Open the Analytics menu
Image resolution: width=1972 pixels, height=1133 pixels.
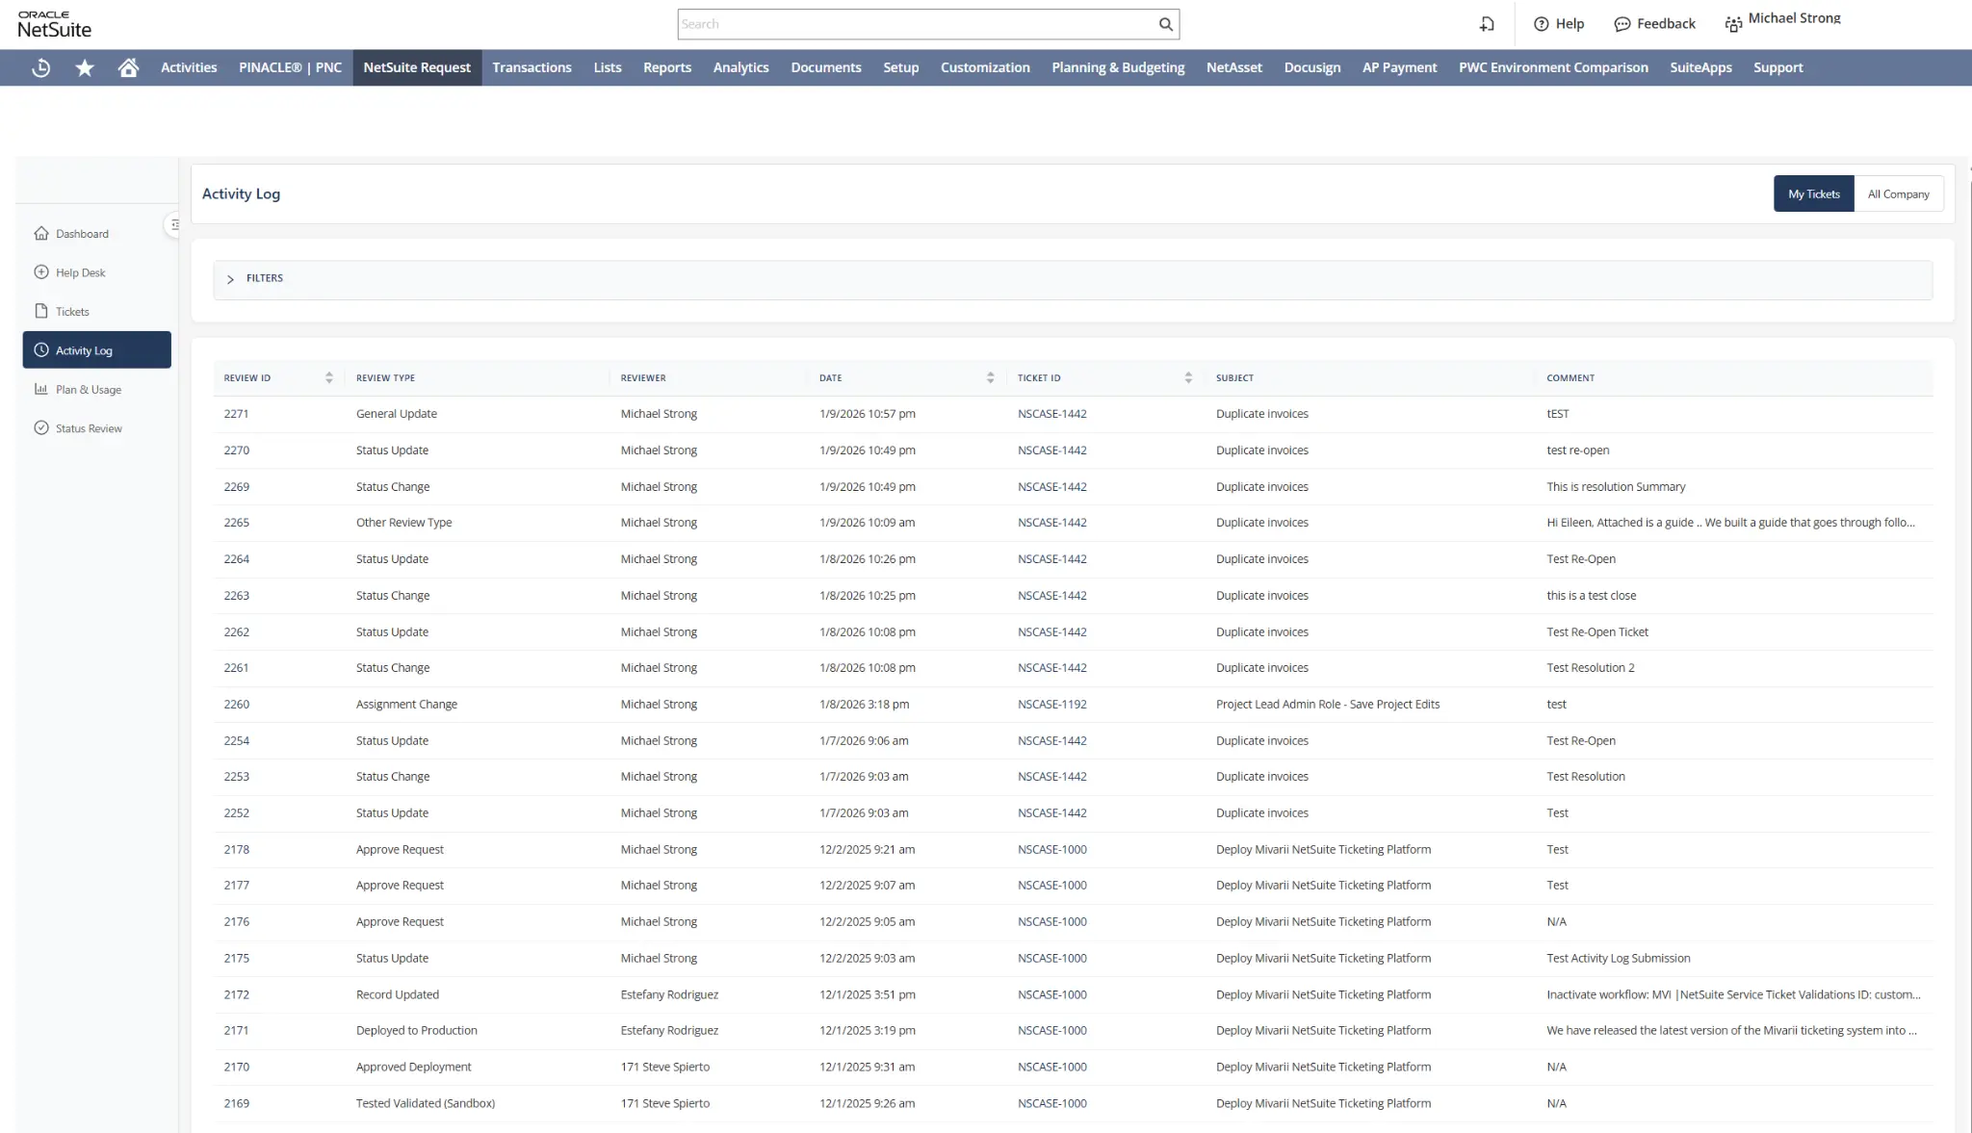tap(740, 67)
